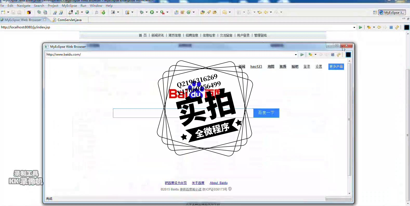Open the Window menu
The image size is (410, 206).
tap(96, 5)
